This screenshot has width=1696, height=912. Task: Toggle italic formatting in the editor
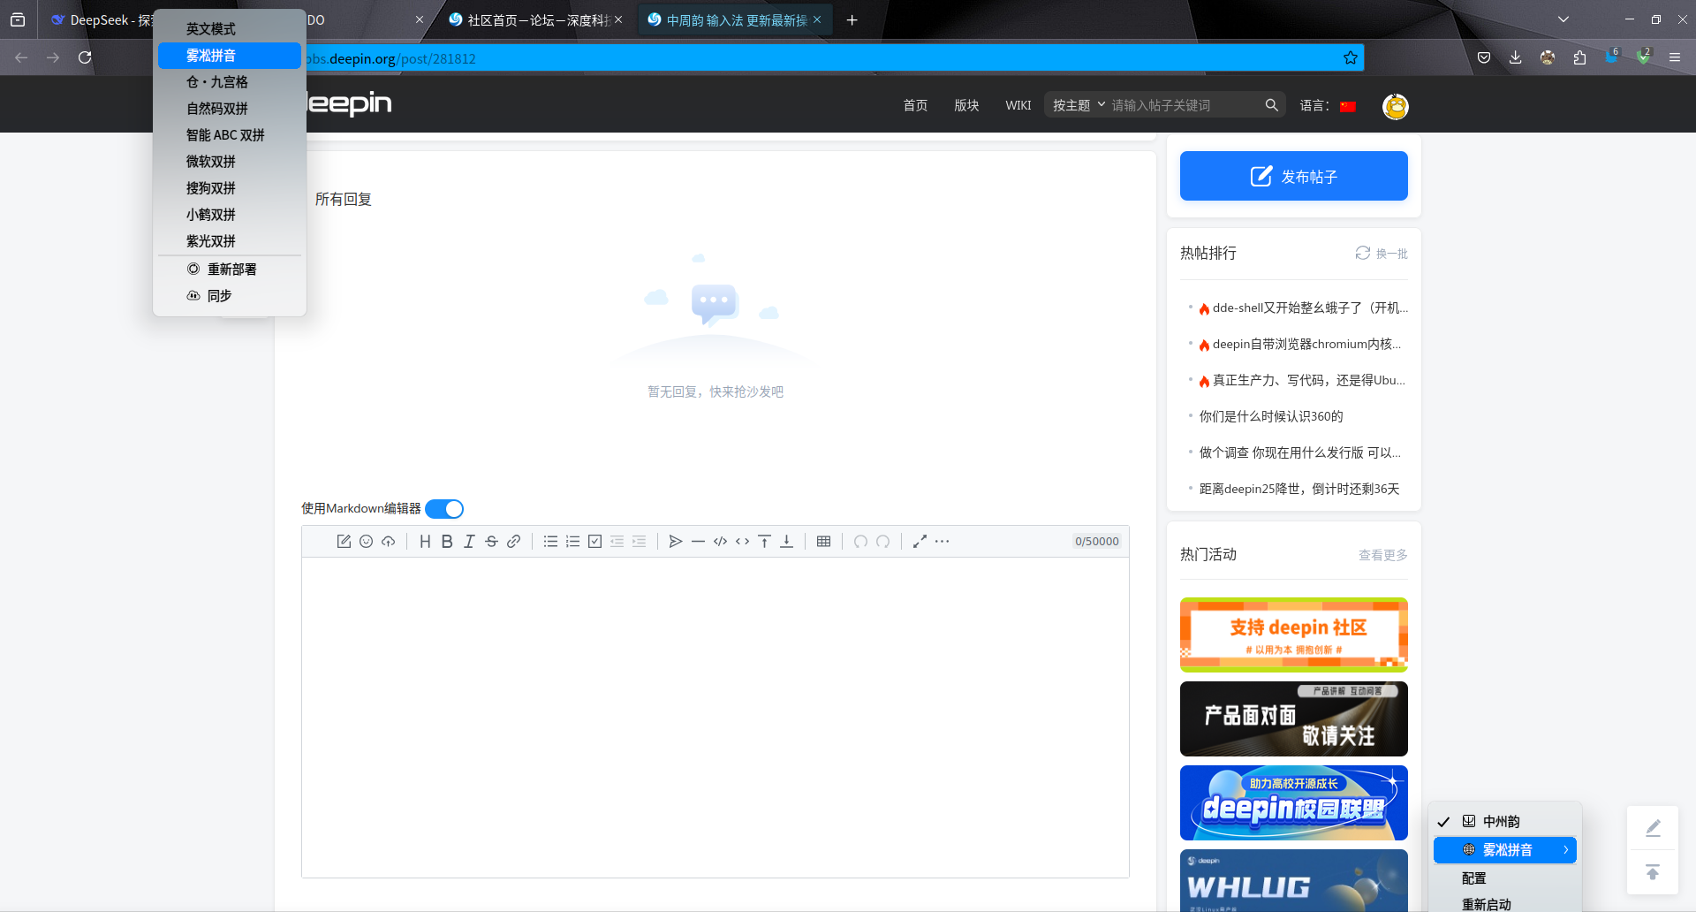[469, 541]
